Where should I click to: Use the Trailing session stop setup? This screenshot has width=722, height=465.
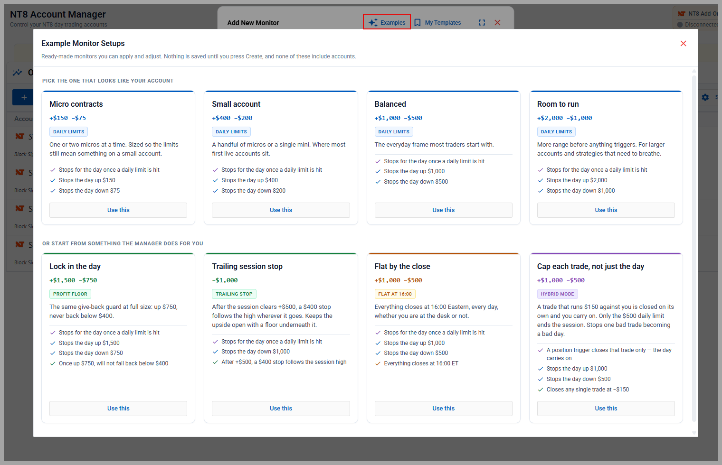pyautogui.click(x=281, y=409)
